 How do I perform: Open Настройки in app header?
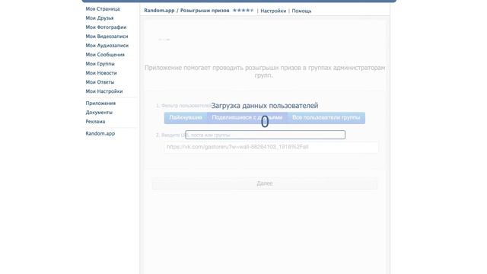[273, 11]
